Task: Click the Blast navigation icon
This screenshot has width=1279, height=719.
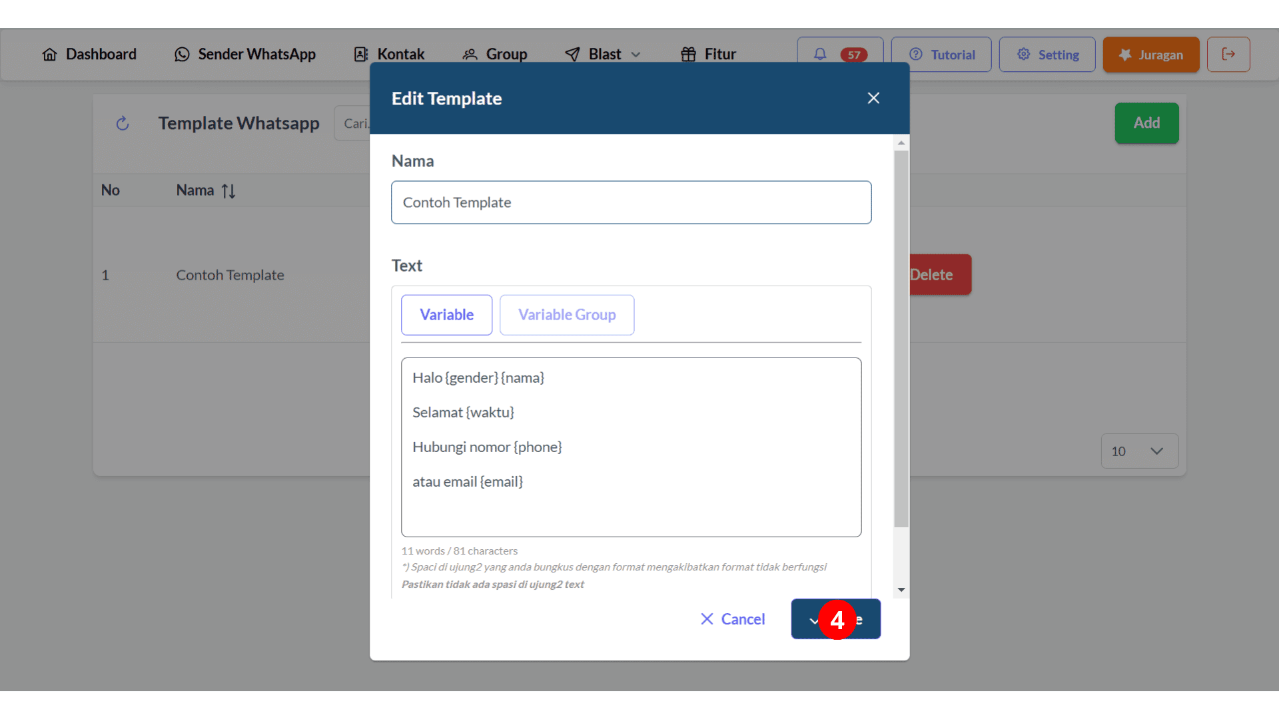Action: point(571,55)
